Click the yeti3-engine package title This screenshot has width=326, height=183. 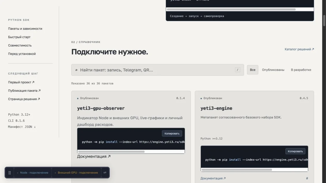216,108
